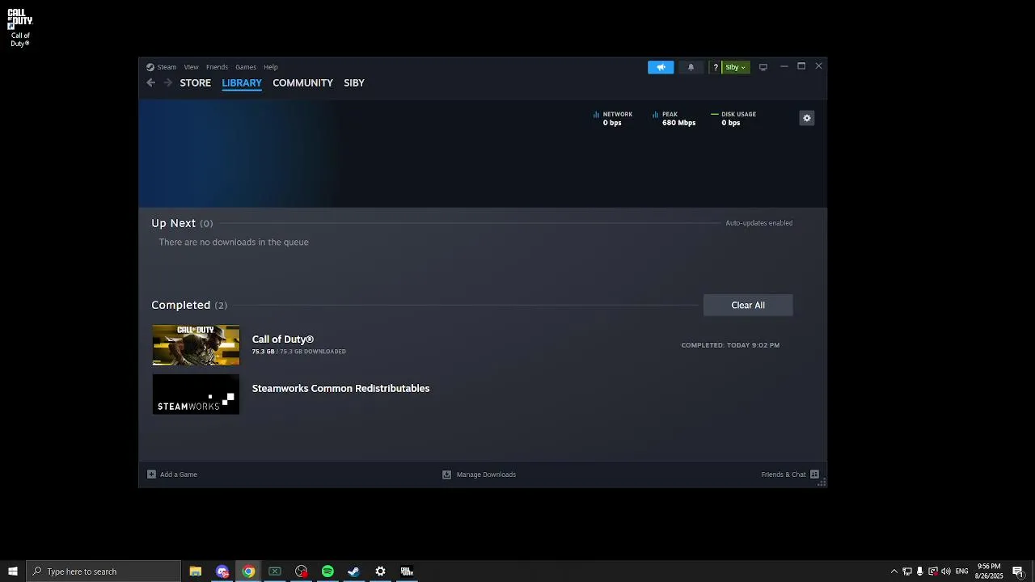Viewport: 1035px width, 582px height.
Task: Open the View menu
Action: click(191, 67)
